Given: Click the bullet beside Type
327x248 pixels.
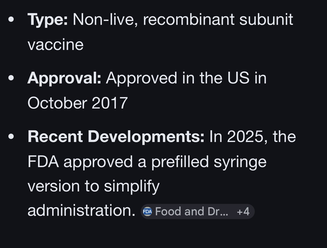Looking at the screenshot, I should (11, 19).
